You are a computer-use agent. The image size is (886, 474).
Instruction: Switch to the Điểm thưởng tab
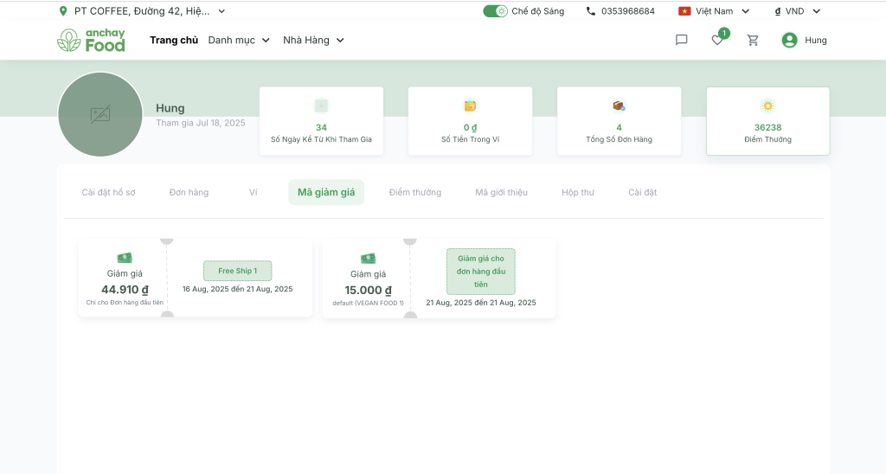414,192
